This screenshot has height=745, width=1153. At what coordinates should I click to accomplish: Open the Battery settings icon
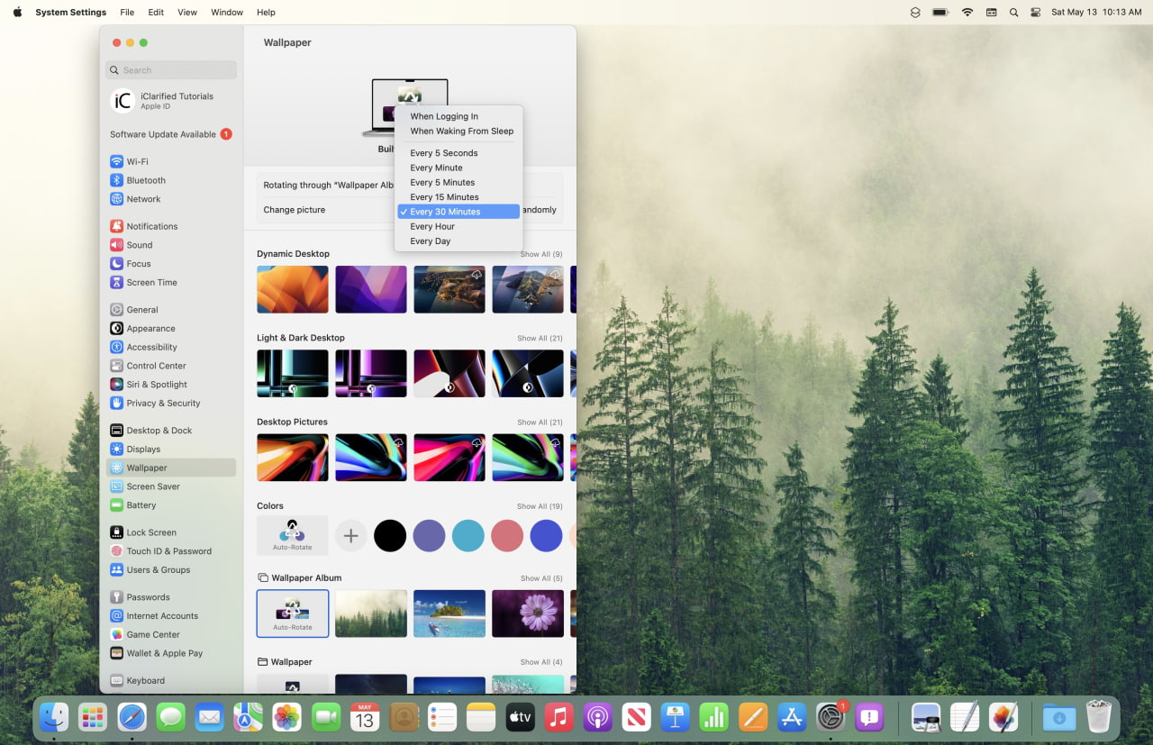118,505
